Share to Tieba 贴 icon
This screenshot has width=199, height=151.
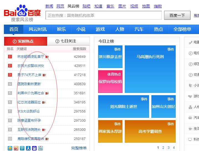click(x=40, y=148)
